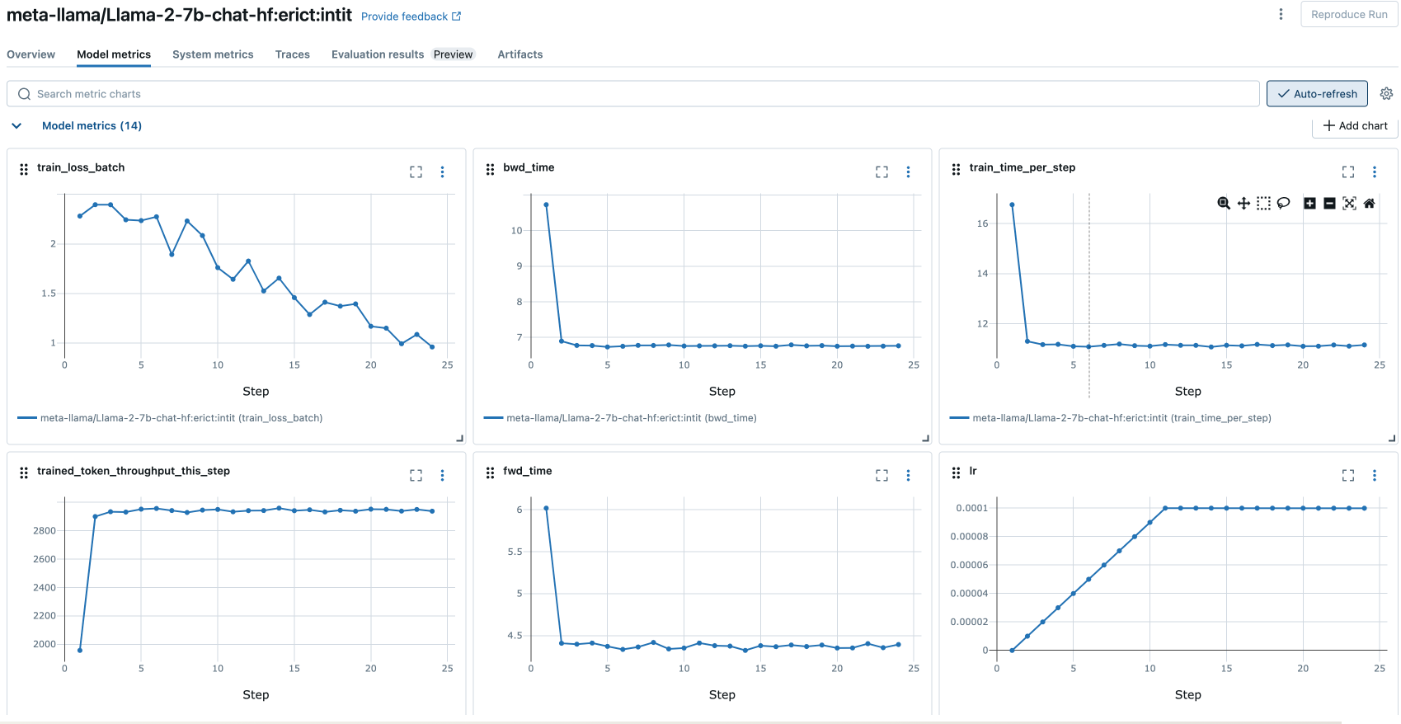Viewport: 1401px width, 724px height.
Task: Focus the Search metric charts field
Action: (633, 94)
